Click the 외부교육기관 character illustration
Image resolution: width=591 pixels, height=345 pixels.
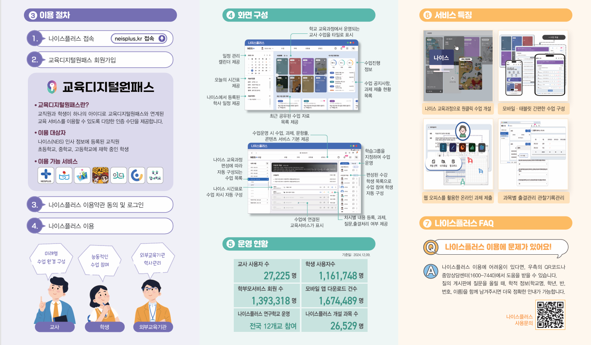pos(153,300)
